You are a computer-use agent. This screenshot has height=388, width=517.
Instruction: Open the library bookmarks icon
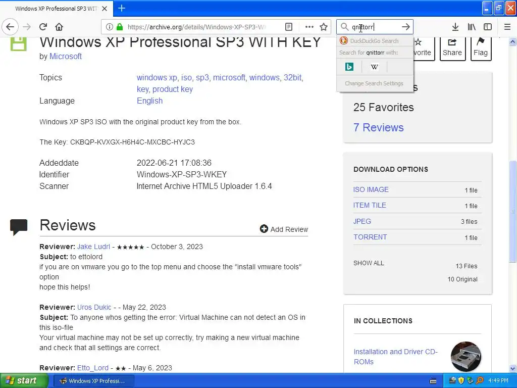[x=472, y=27]
